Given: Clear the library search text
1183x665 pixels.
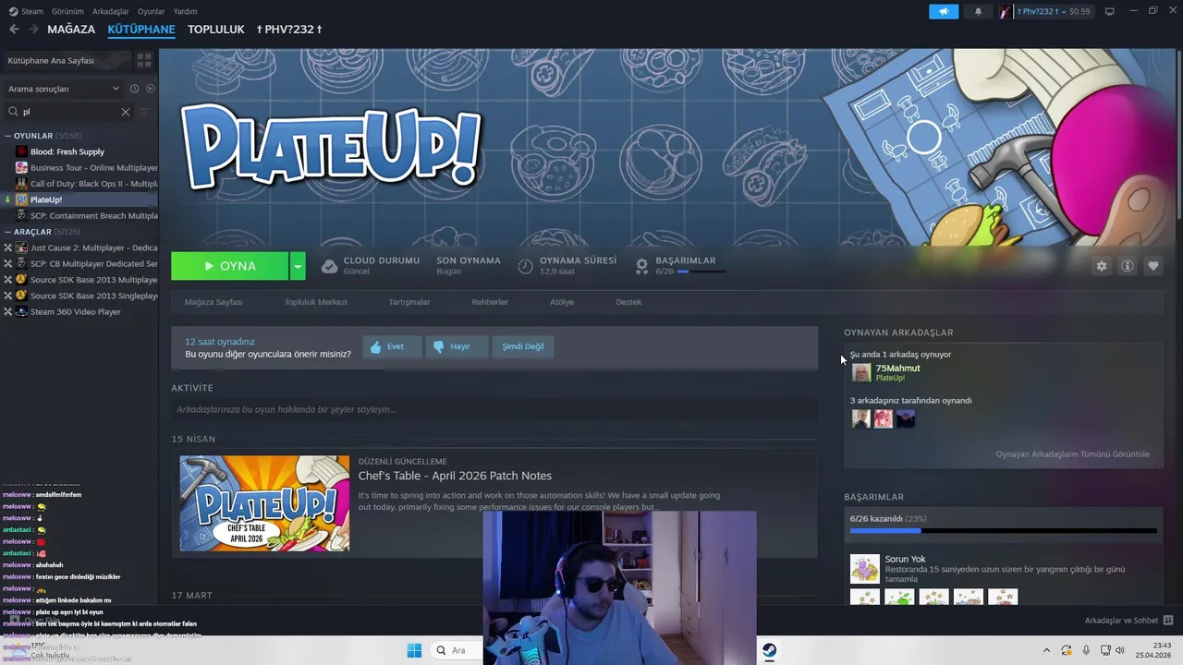Looking at the screenshot, I should (x=126, y=112).
